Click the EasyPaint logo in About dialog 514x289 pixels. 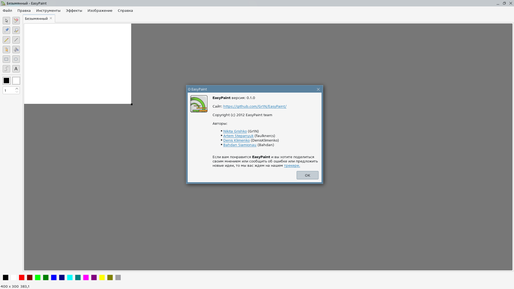point(199,104)
